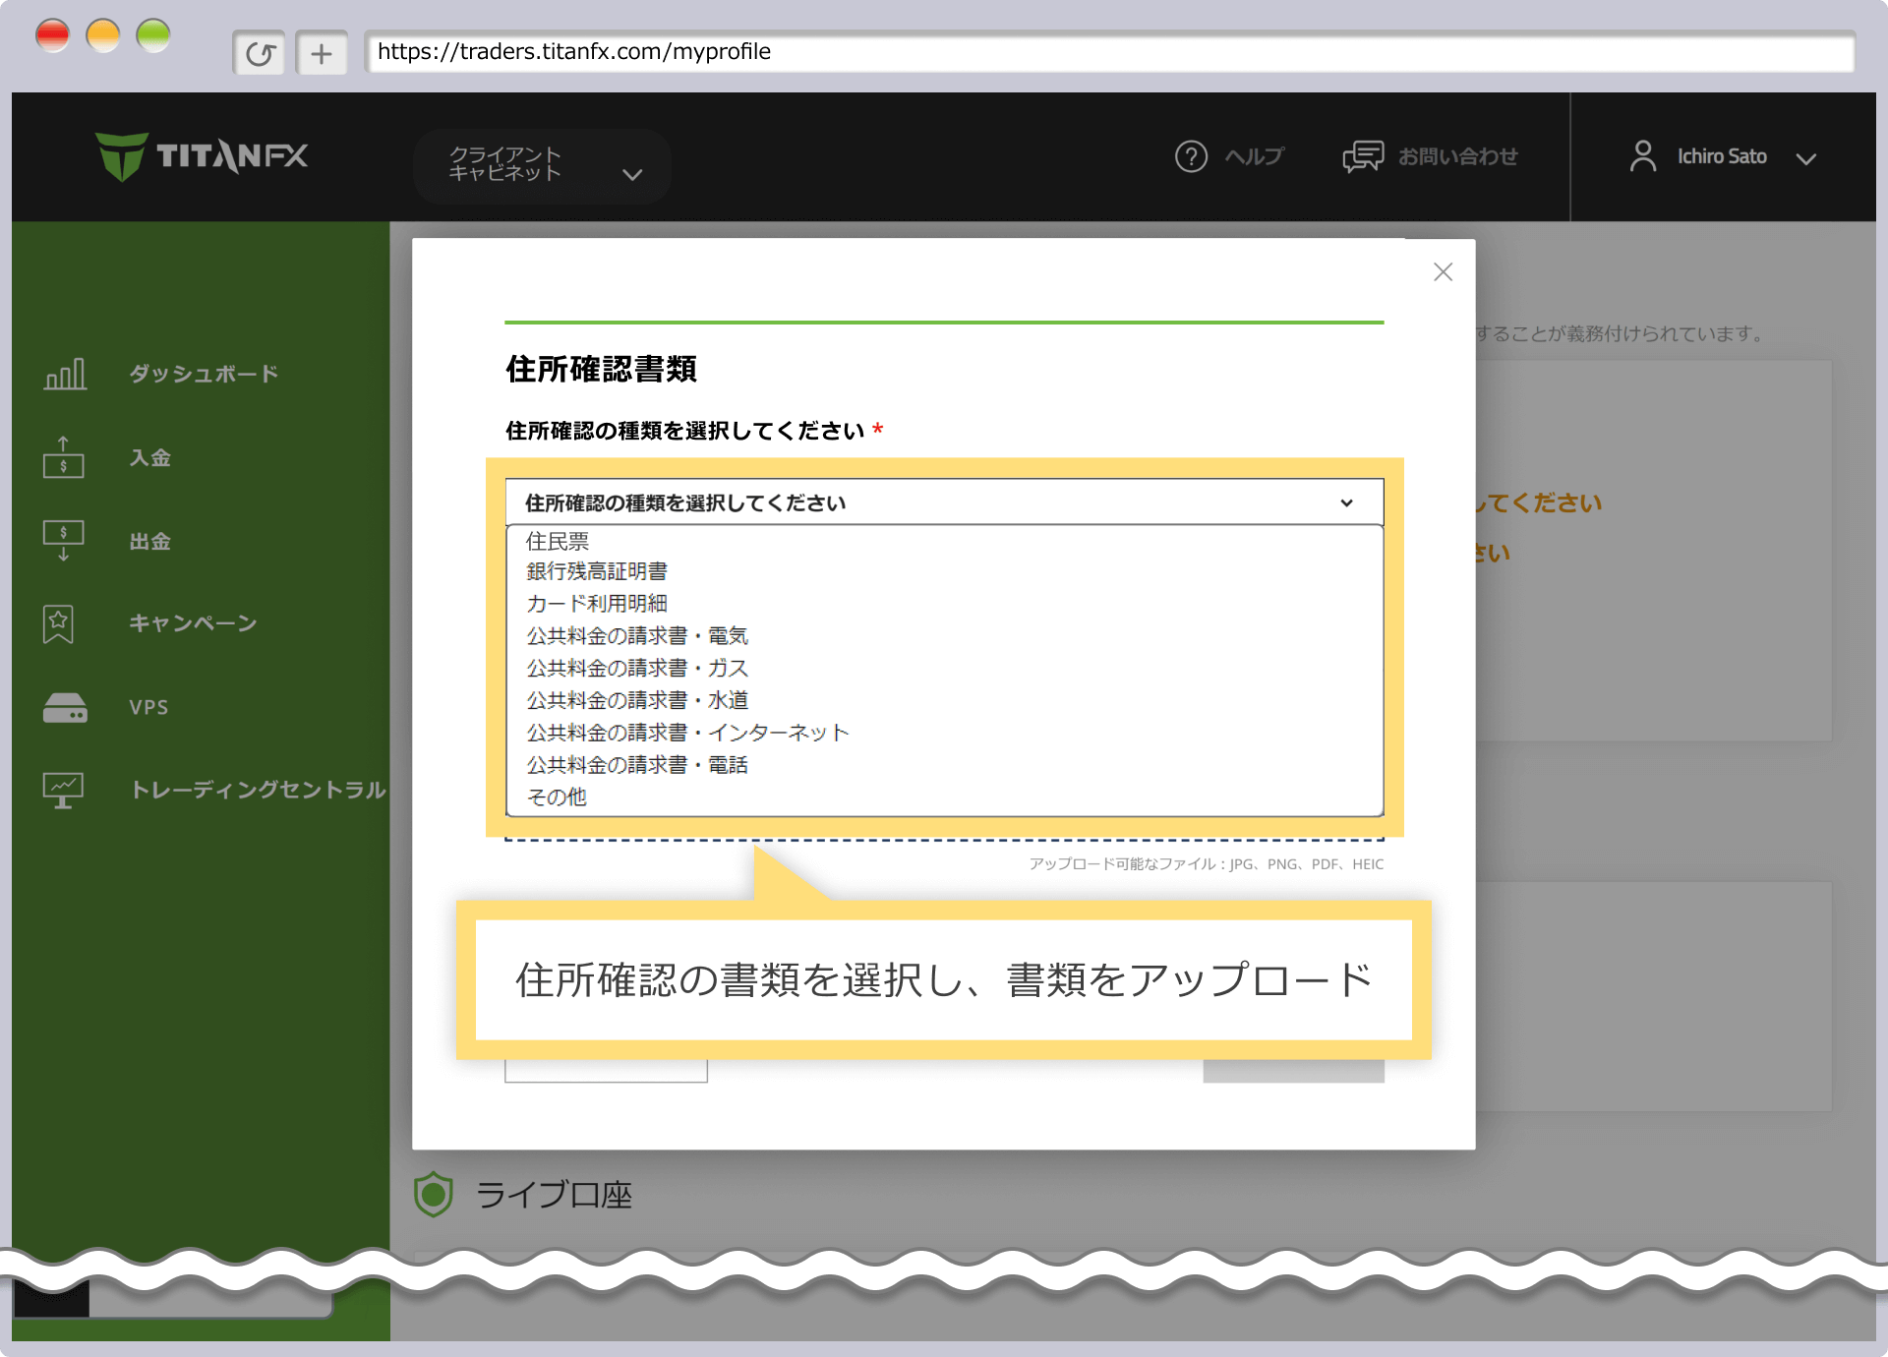Open 出金 withdrawal page

(x=150, y=541)
